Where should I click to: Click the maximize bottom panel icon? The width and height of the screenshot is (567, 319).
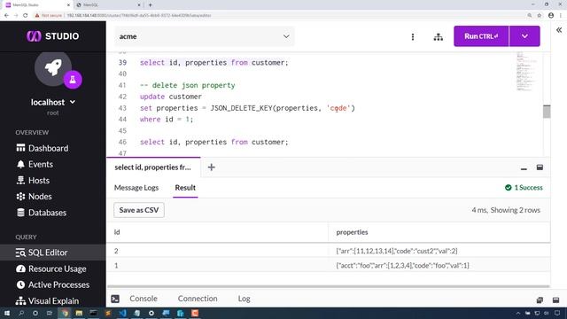(x=555, y=300)
